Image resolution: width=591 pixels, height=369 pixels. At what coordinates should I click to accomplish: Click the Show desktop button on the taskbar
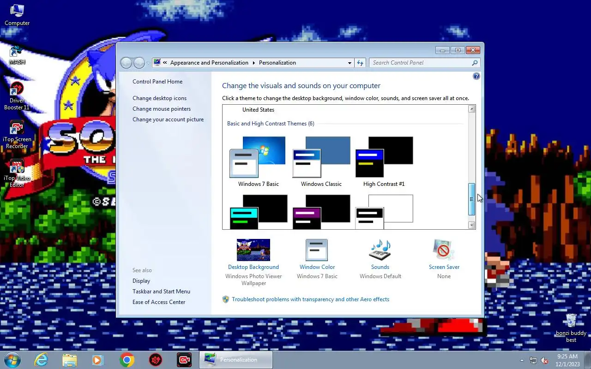(587, 360)
